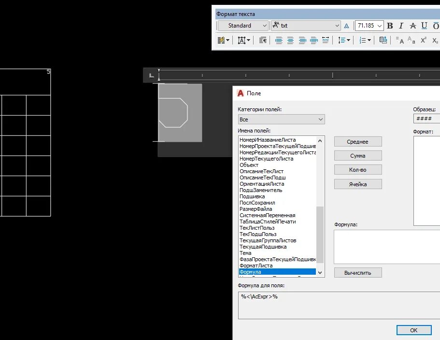
Task: Expand the numbering dropdown arrow
Action: click(x=369, y=40)
